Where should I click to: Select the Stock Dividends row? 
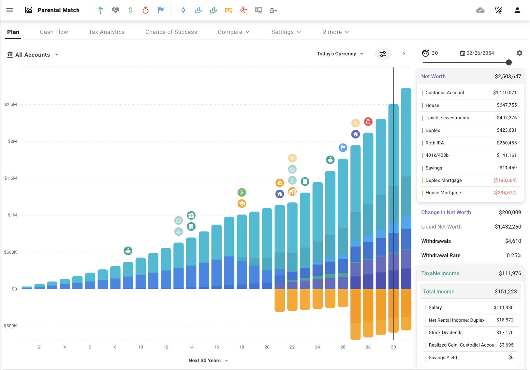click(470, 333)
